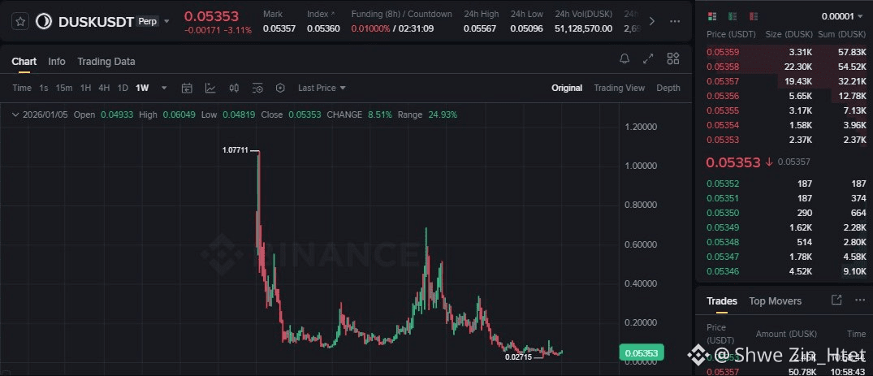
Task: Change candlestick chart style icon
Action: point(235,88)
